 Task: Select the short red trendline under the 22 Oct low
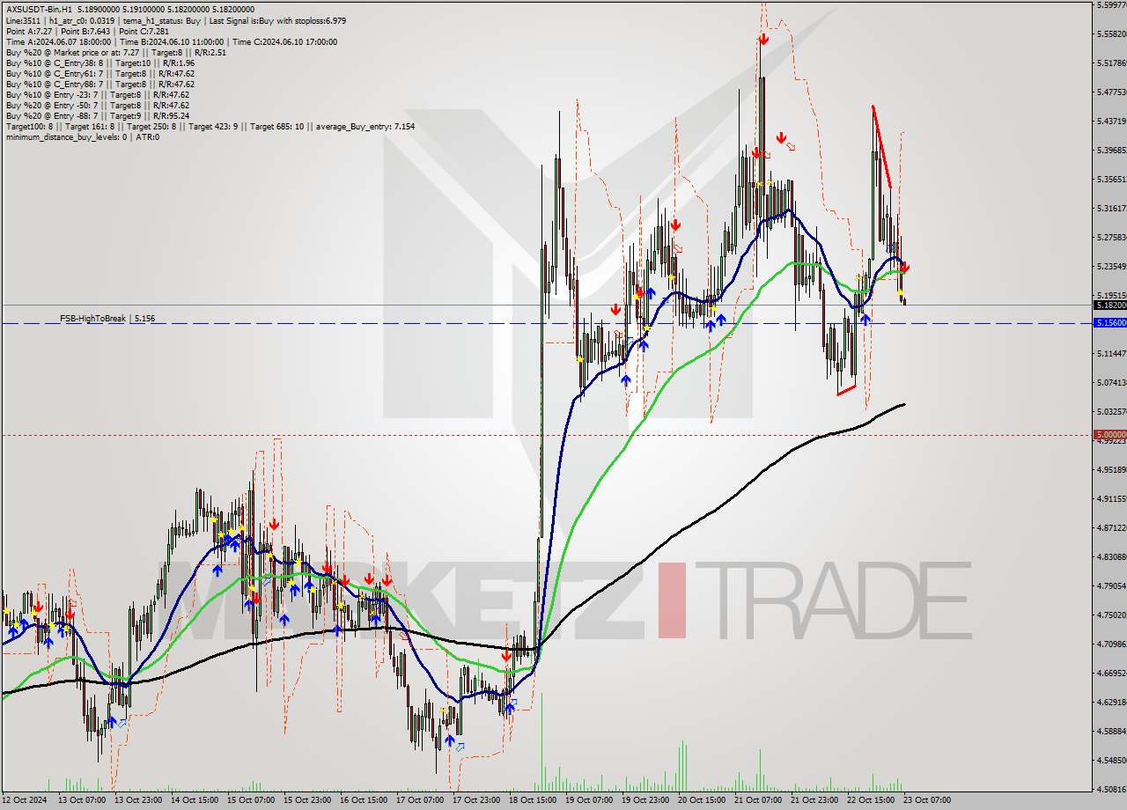tap(846, 389)
